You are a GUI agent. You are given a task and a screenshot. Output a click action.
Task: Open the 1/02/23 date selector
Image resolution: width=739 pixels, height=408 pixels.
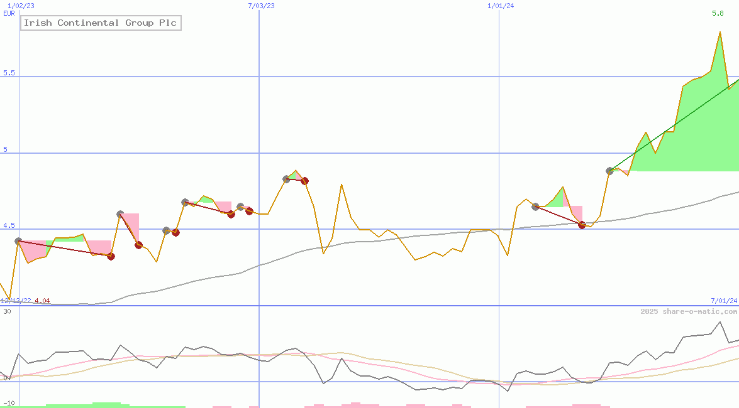point(19,6)
